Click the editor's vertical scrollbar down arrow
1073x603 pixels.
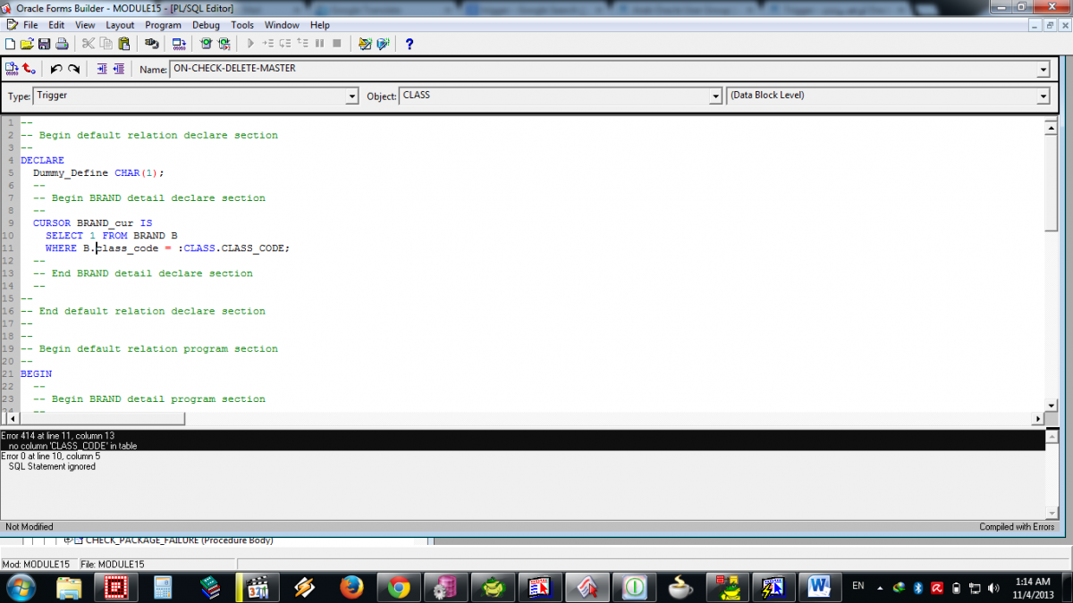click(x=1052, y=403)
